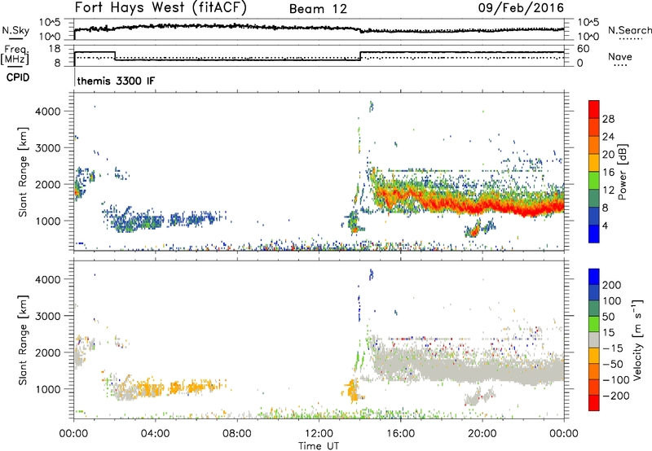Click the '200' tick on Velocity colorbar
Screen dimensions: 652x451
point(612,285)
